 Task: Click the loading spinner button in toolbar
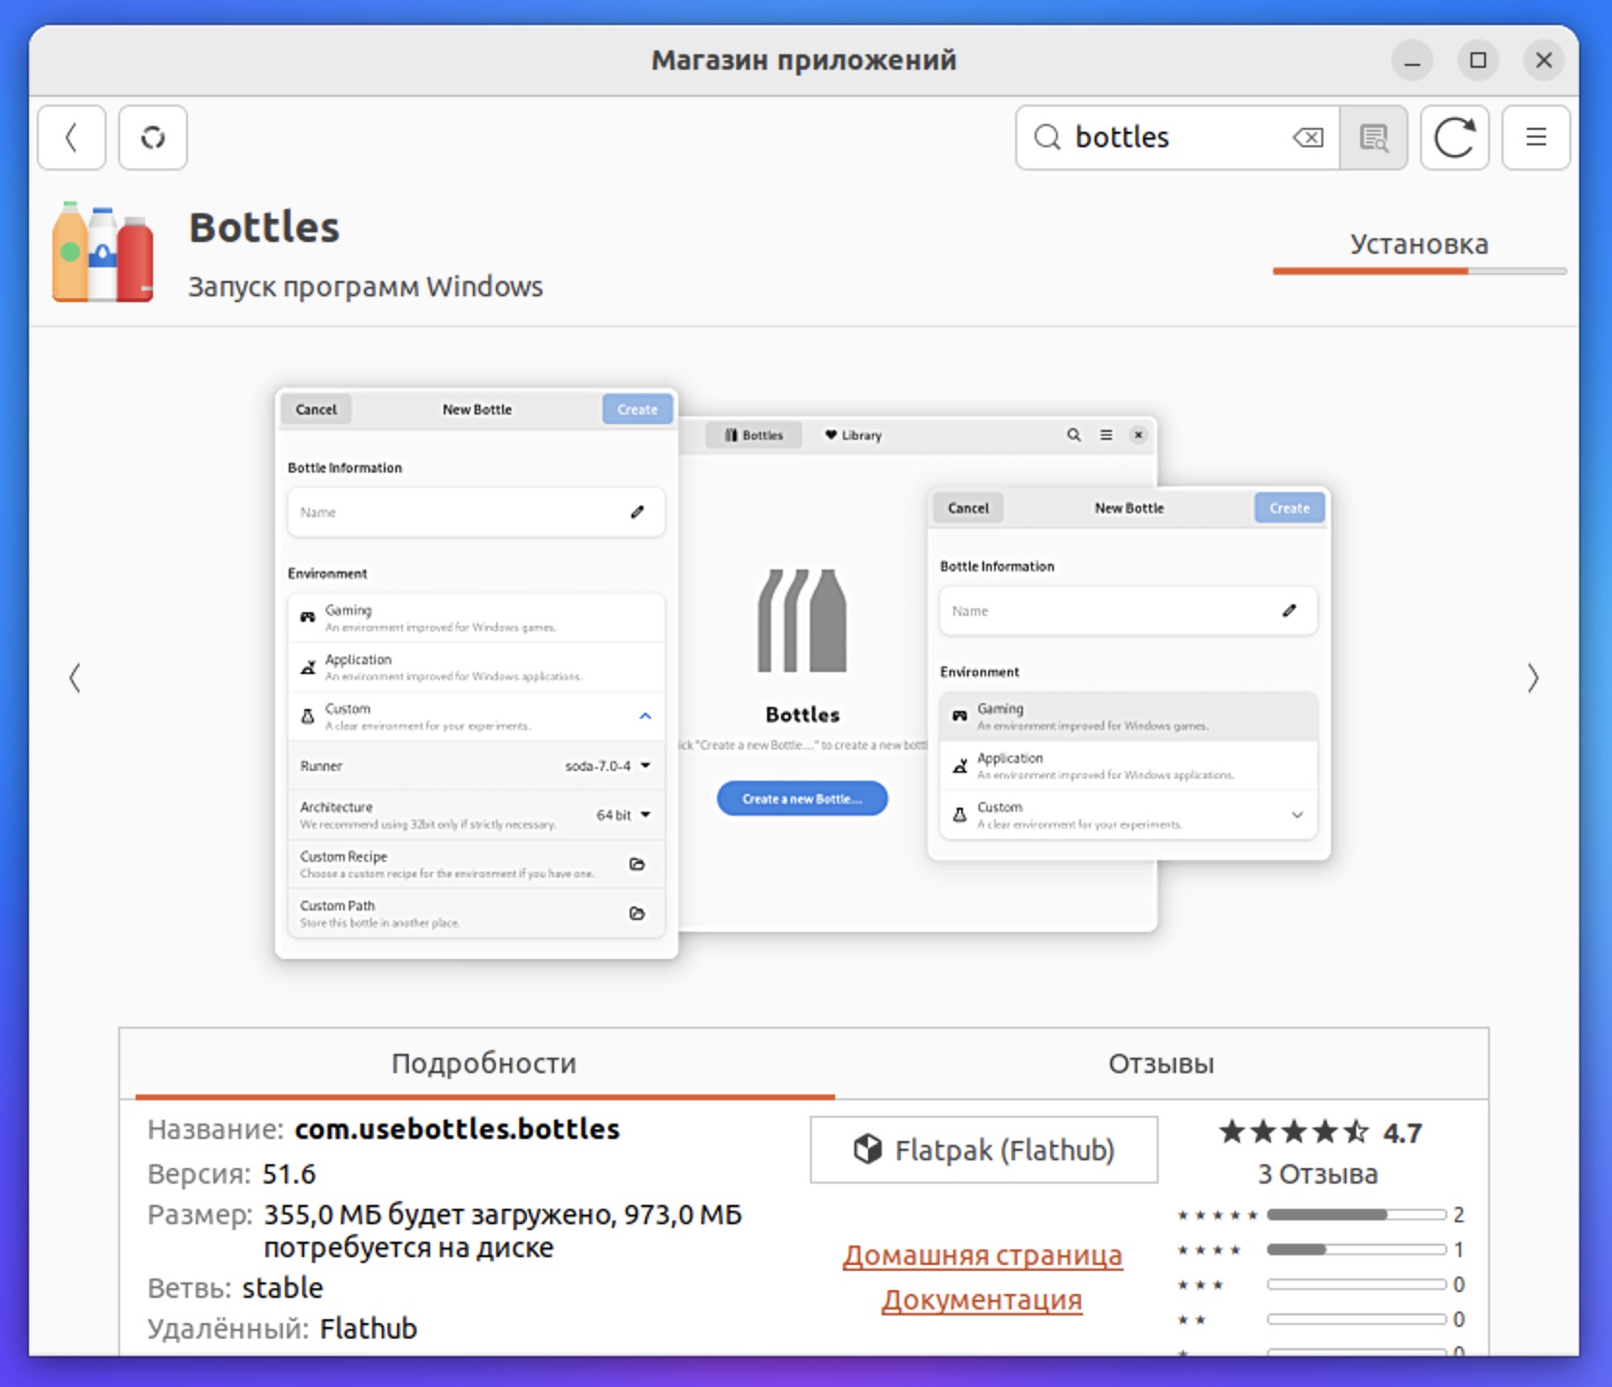coord(153,138)
